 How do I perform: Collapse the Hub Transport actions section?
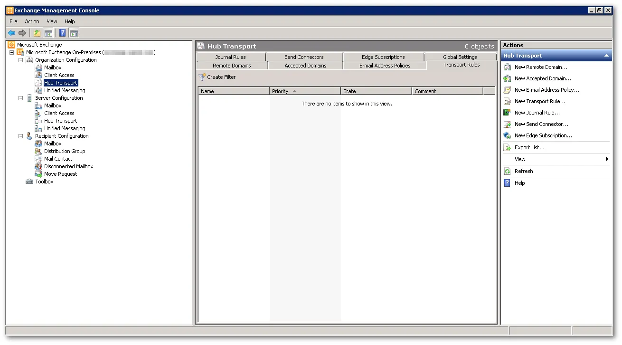click(606, 56)
